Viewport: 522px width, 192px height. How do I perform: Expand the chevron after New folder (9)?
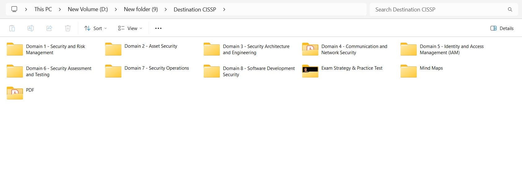[x=166, y=10]
